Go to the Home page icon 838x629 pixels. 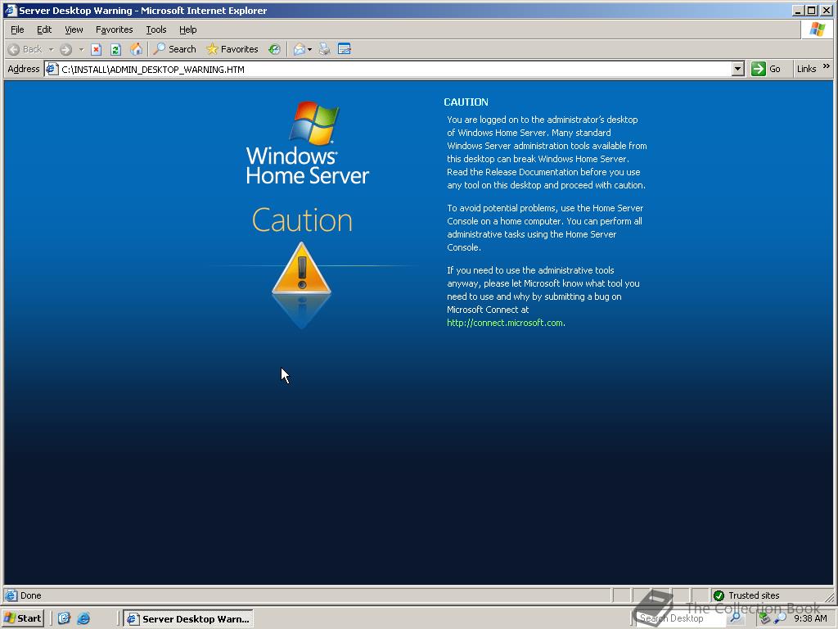click(x=137, y=49)
